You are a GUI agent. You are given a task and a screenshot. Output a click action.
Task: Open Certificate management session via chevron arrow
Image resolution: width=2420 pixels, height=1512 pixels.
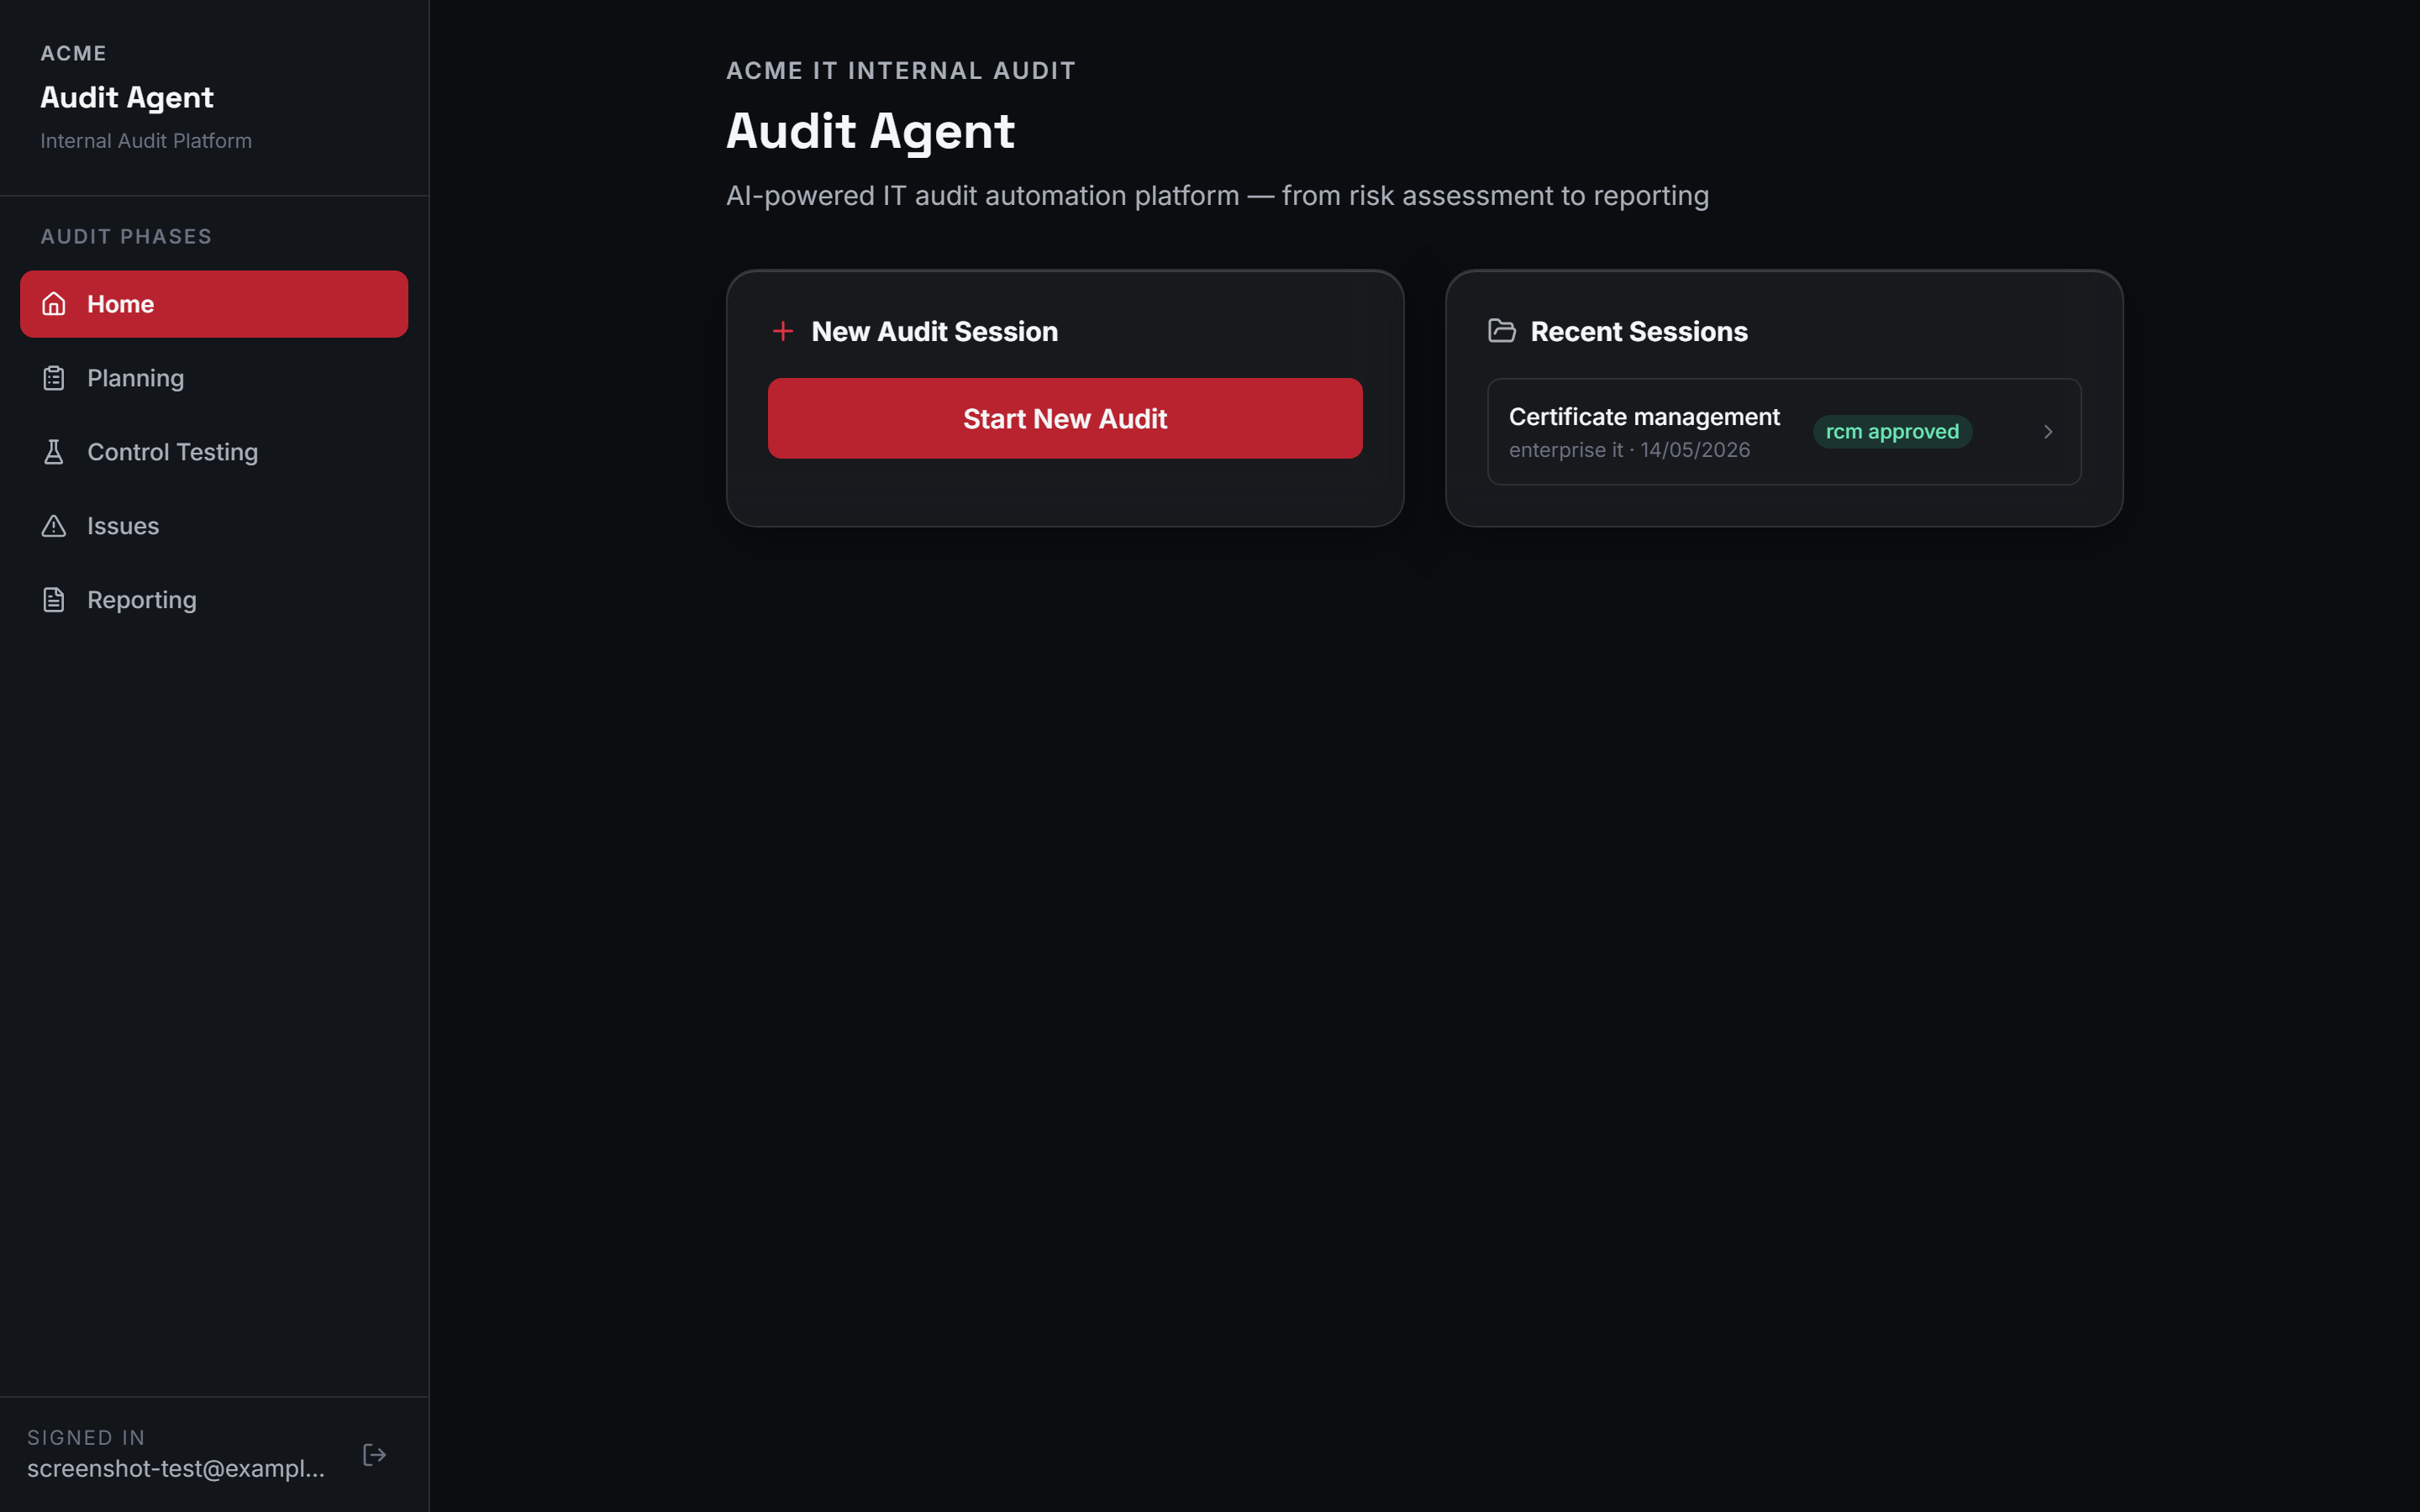[x=2048, y=432]
